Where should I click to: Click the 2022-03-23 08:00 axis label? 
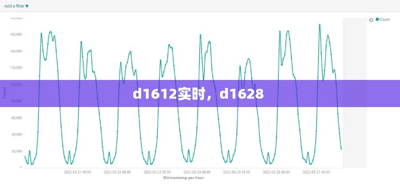(157, 172)
